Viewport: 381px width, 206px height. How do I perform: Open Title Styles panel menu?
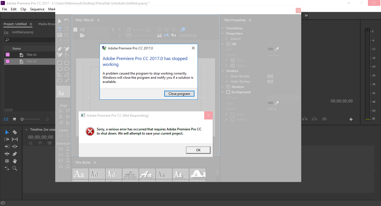point(95,162)
